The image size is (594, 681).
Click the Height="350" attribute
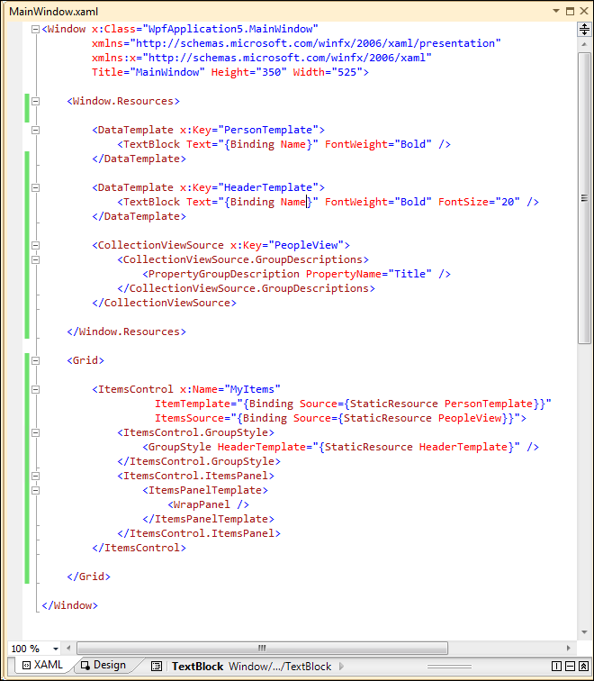click(x=249, y=72)
